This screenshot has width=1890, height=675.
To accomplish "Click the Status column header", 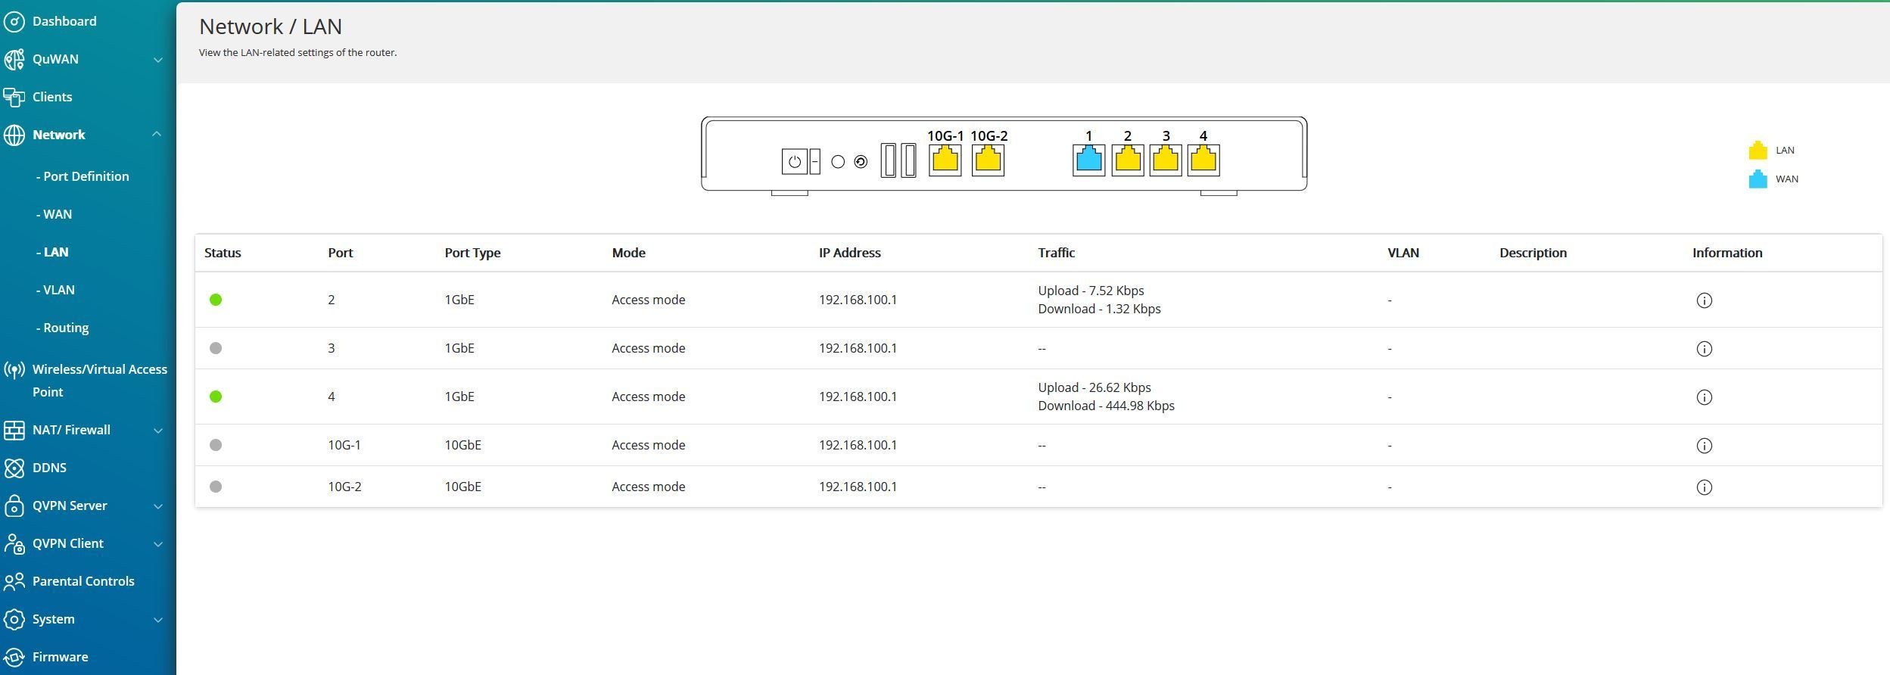I will click(223, 253).
